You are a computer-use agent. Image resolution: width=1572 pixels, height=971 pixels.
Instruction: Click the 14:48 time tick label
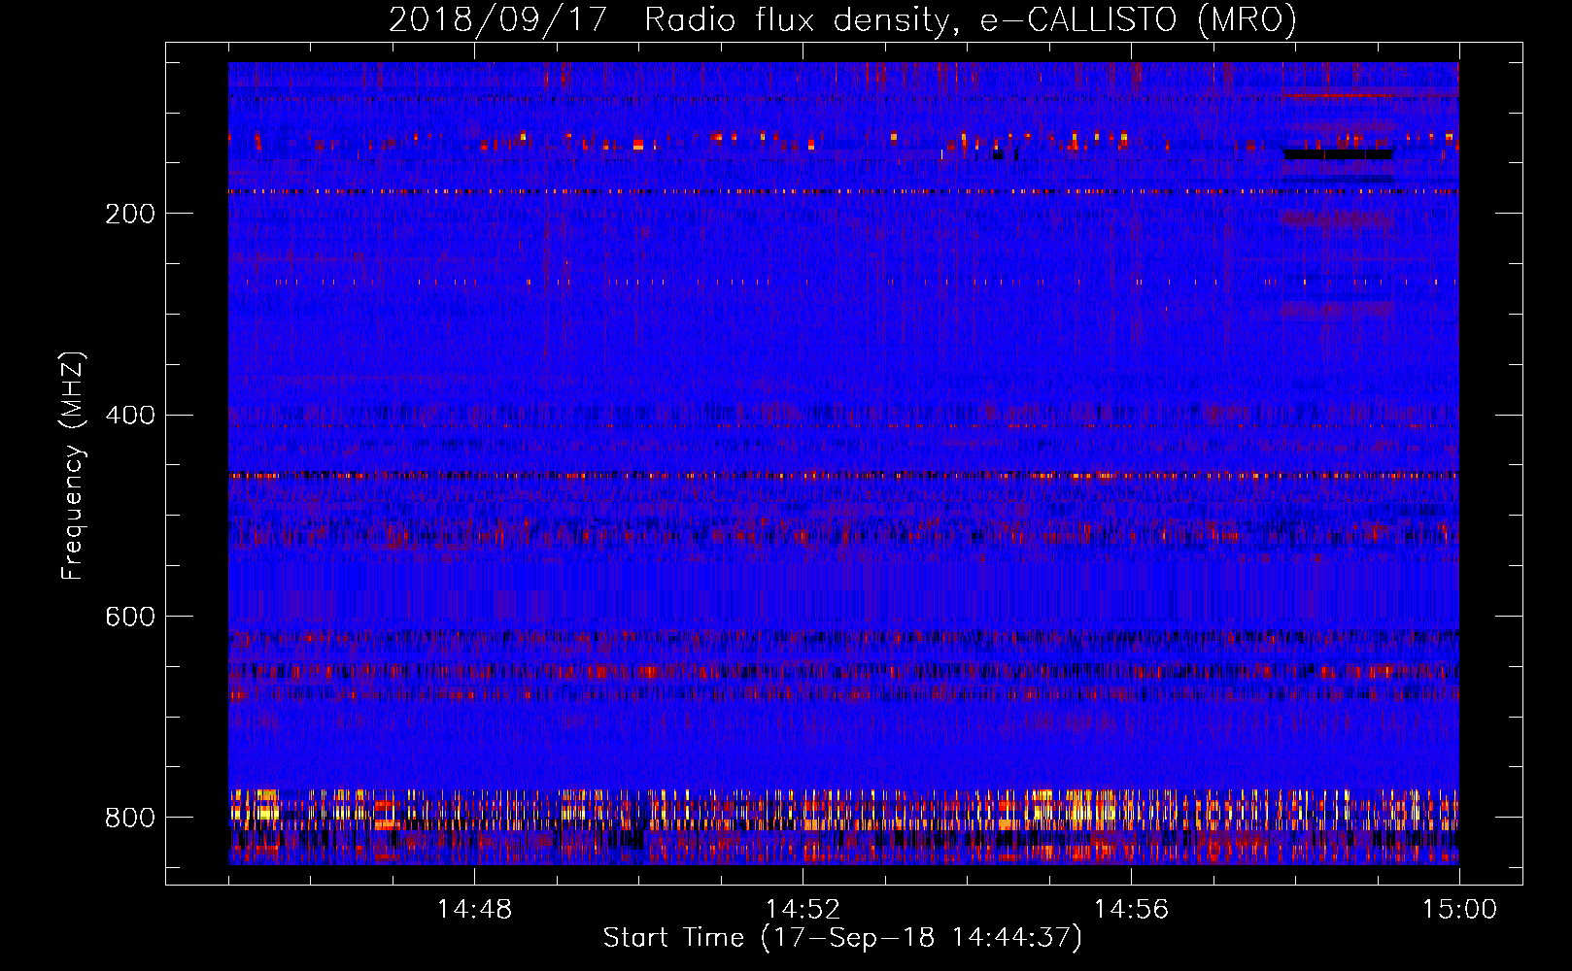tap(474, 910)
